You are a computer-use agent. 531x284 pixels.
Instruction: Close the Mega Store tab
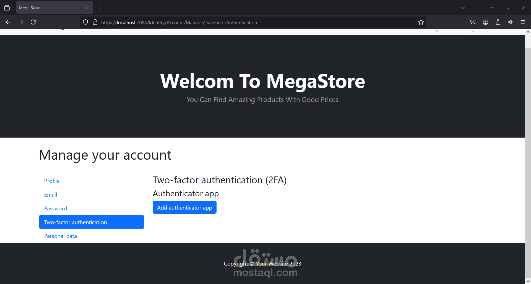pyautogui.click(x=87, y=8)
